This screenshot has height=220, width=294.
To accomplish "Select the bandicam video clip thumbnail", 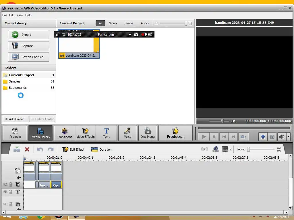I will point(79,44).
